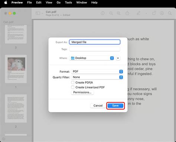176x142 pixels.
Task: Click the Markup pen icon
Action: click(x=138, y=13)
